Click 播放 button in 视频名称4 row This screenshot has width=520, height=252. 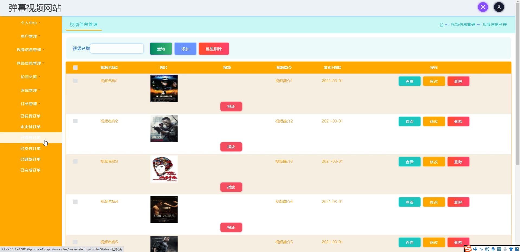click(231, 227)
